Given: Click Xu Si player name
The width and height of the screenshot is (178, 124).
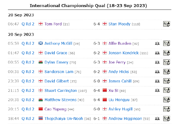Looking at the screenshot, I should click(113, 90).
